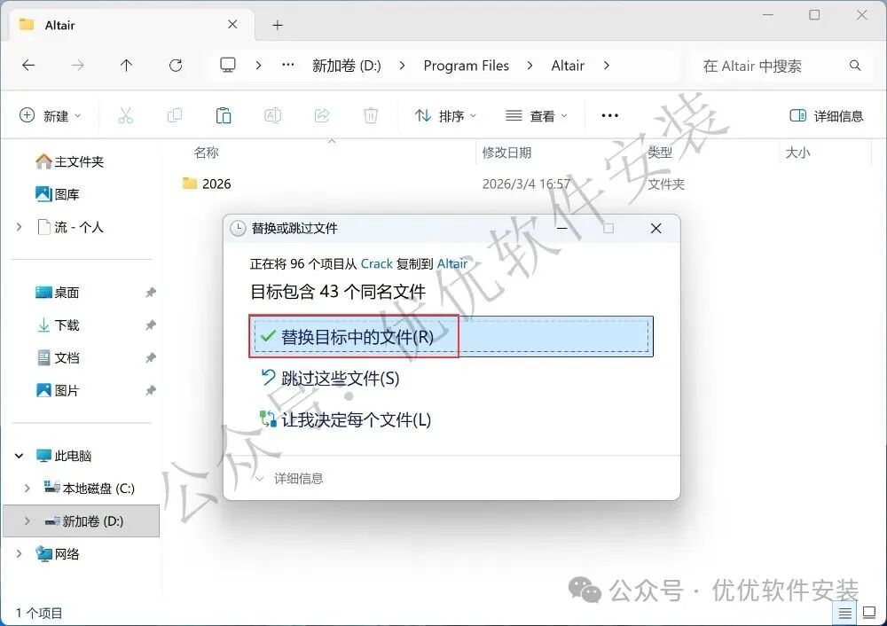Expand 本地磁盘 (C:) in navigation tree
This screenshot has height=626, width=887.
pyautogui.click(x=27, y=488)
